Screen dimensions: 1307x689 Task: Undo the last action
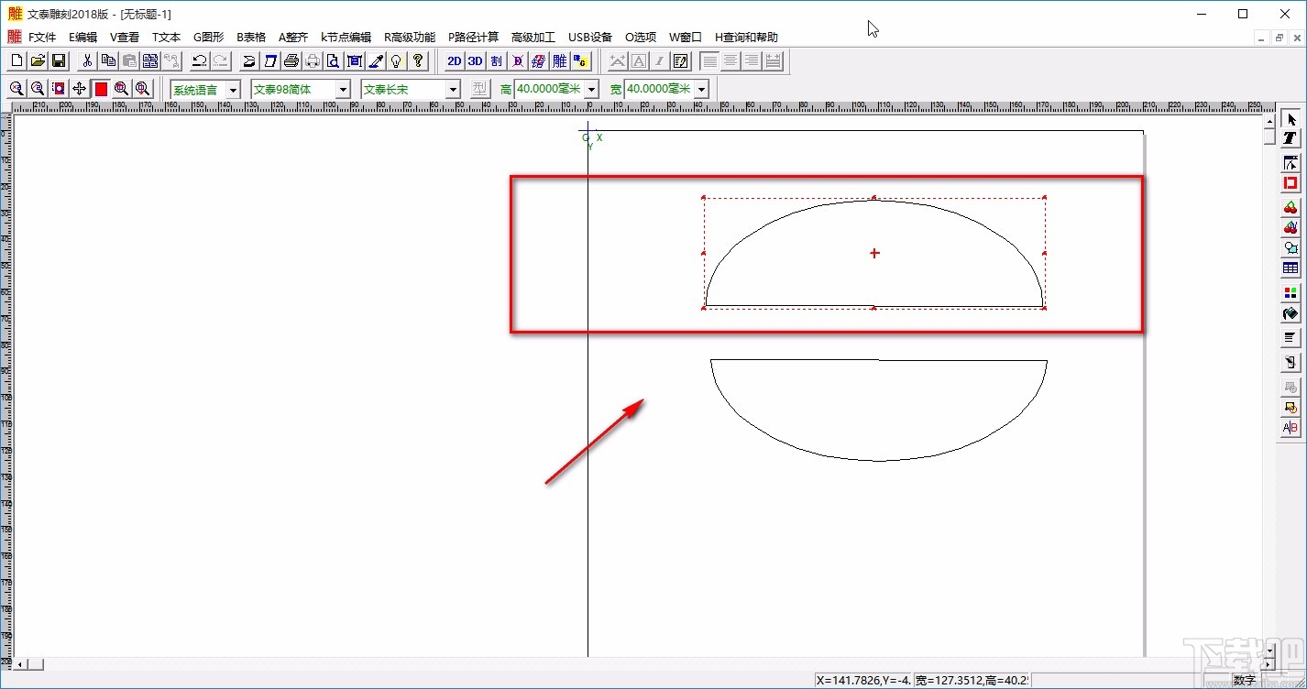pos(199,61)
